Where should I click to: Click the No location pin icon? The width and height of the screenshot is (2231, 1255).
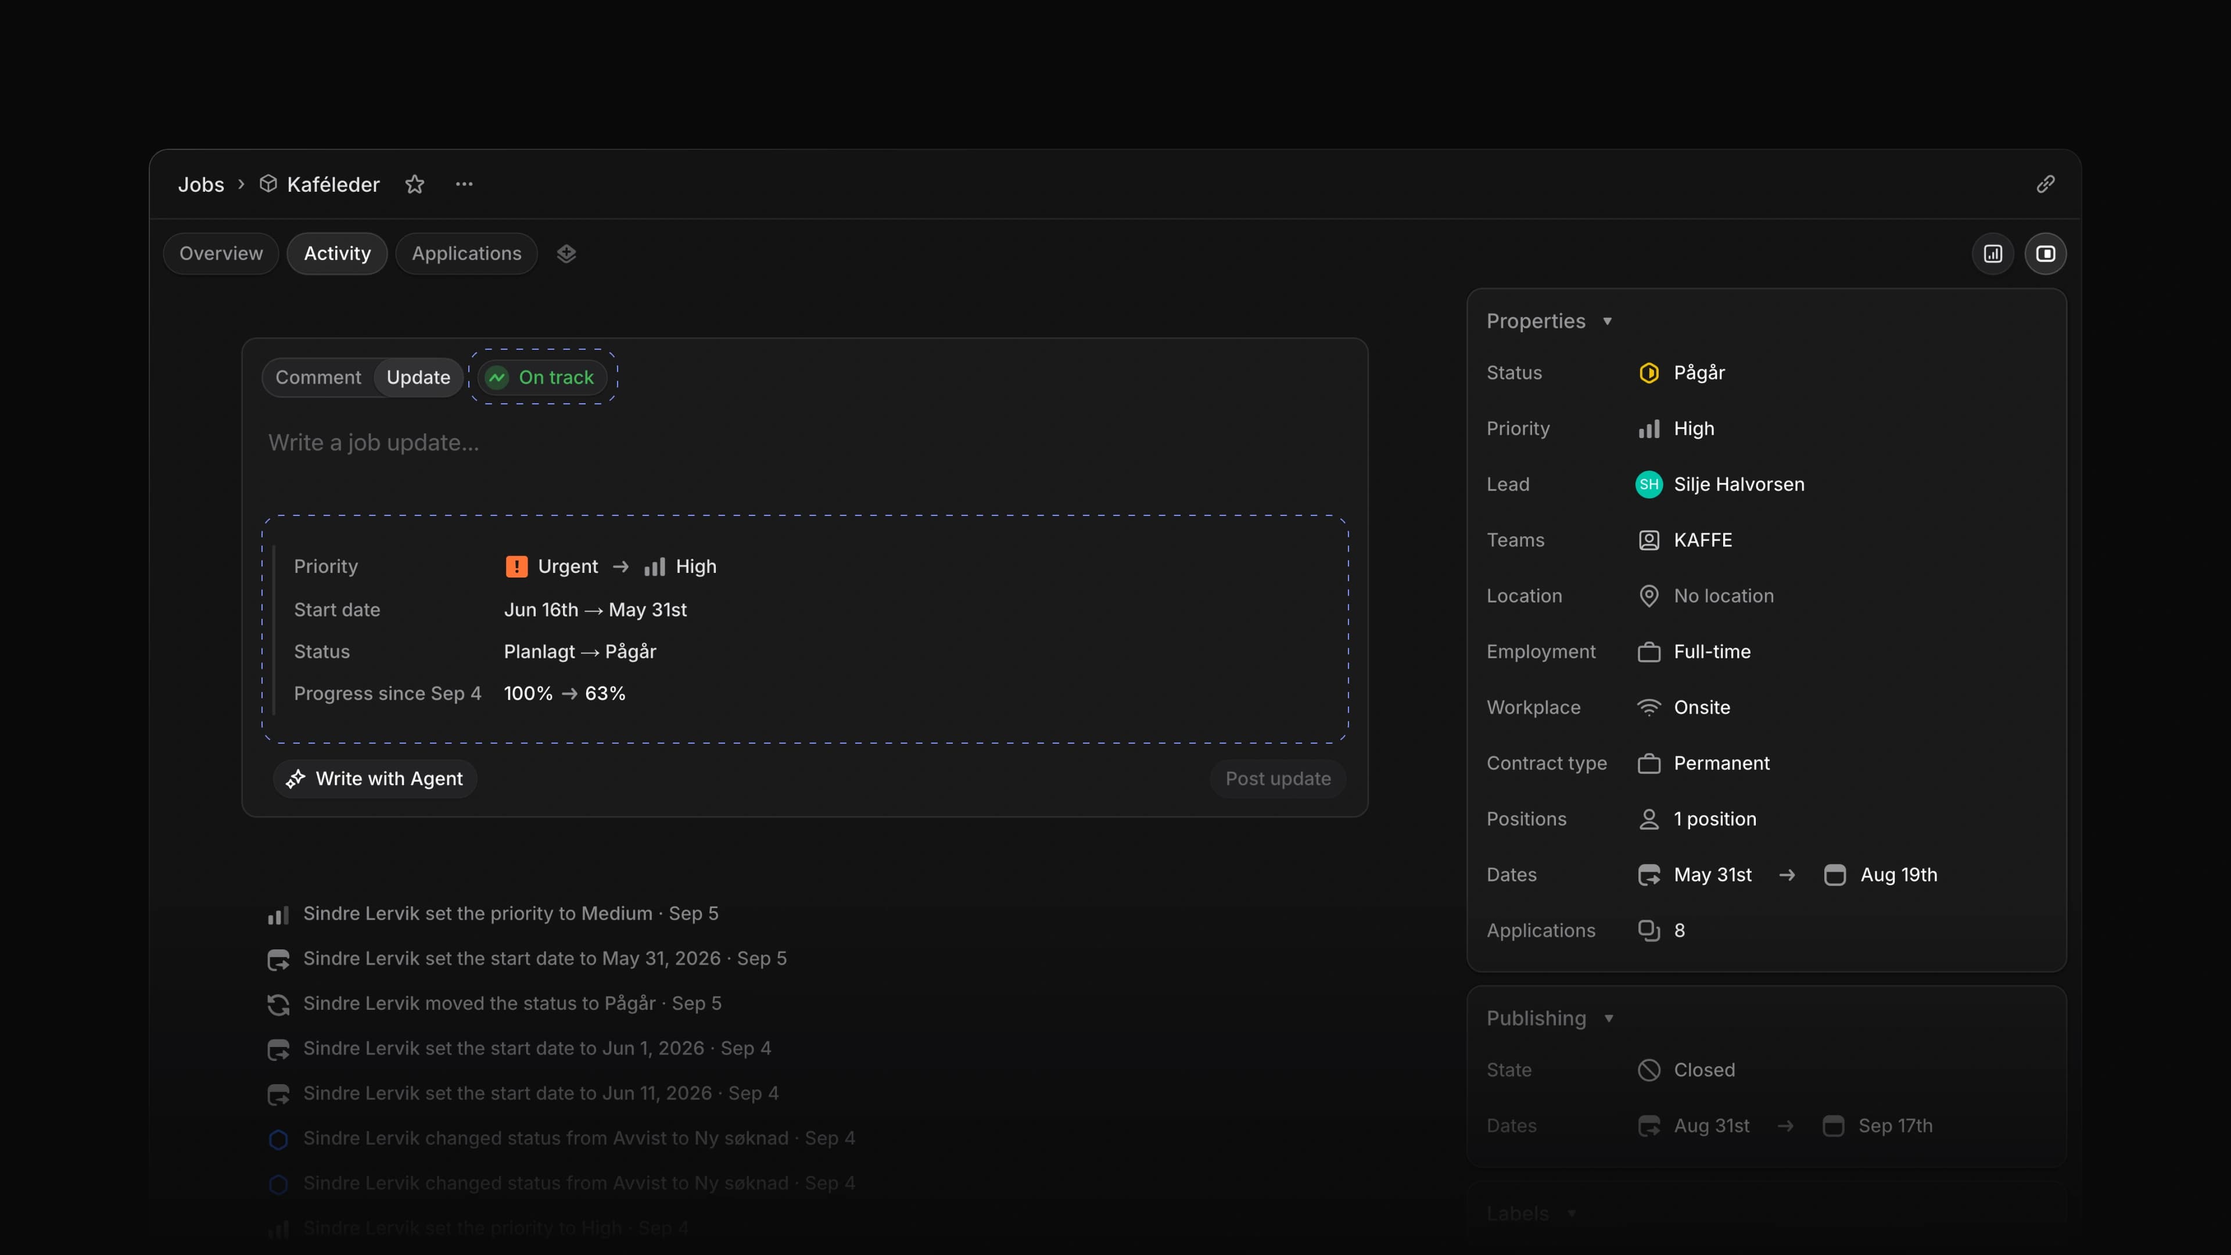[1649, 596]
